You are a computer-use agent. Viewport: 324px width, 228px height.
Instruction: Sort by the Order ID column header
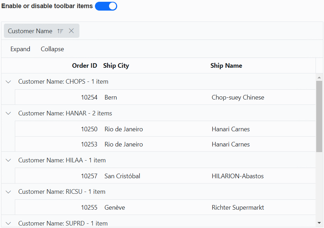click(x=84, y=66)
